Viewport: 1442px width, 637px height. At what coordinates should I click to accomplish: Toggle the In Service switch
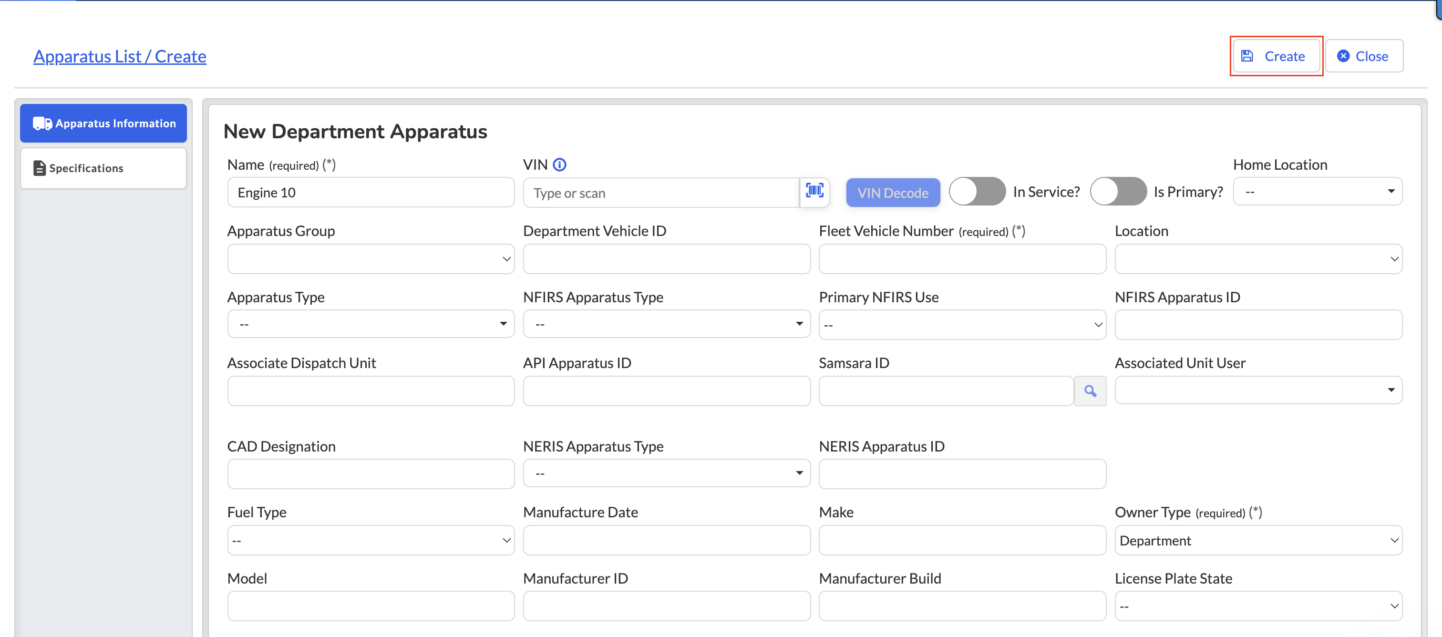pos(977,192)
